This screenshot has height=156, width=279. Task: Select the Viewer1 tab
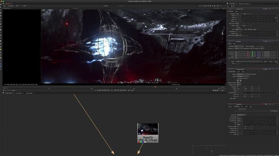[7, 4]
